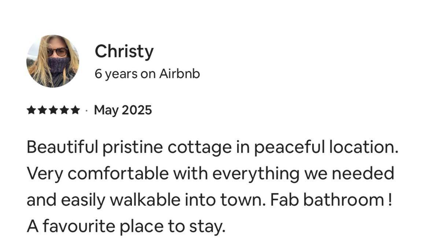The height and width of the screenshot is (250, 432).
Task: Click the first star in the rating
Action: coord(31,110)
